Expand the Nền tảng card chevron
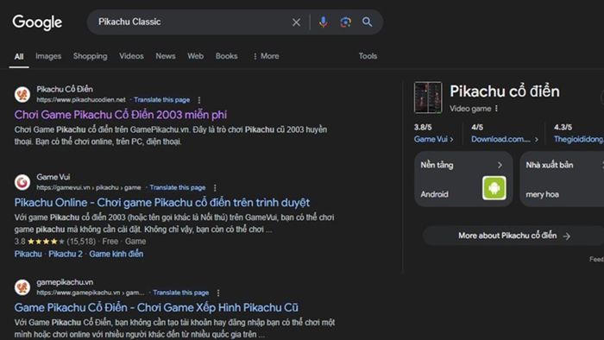Viewport: 604px width, 340px height. coord(500,165)
